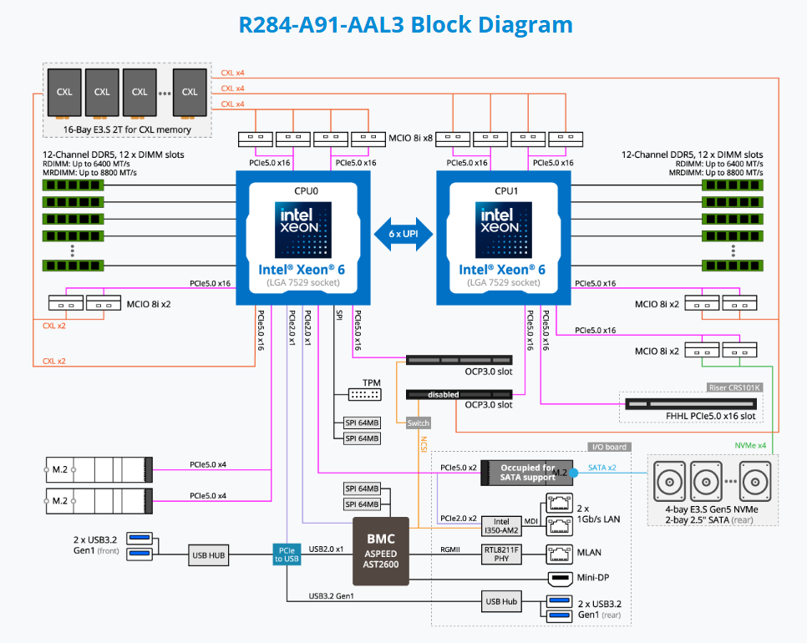This screenshot has width=807, height=643.
Task: Click the orange Switch block
Action: coord(418,423)
